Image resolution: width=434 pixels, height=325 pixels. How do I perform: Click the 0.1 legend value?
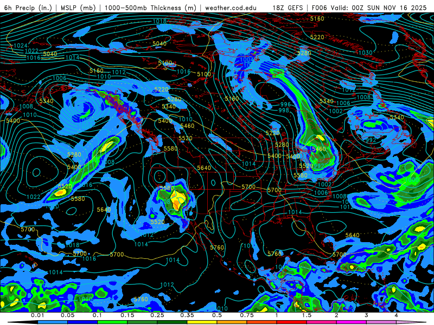pyautogui.click(x=98, y=315)
